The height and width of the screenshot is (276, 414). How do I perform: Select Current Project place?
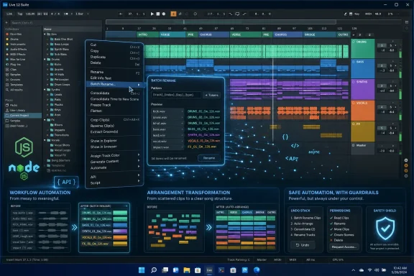[x=23, y=116]
